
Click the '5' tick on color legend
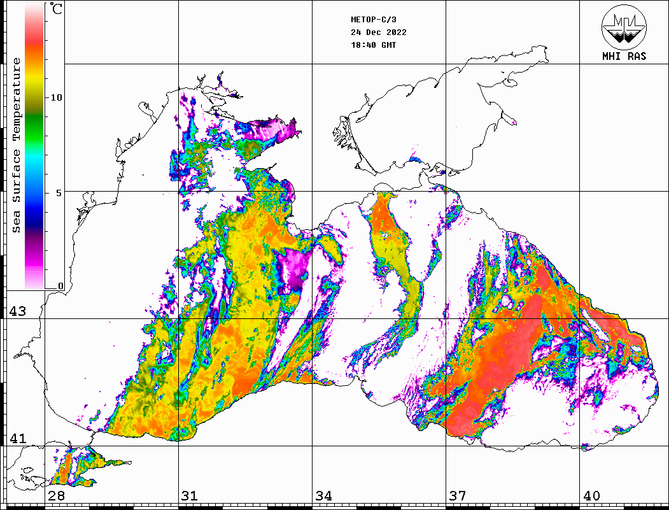(x=59, y=193)
